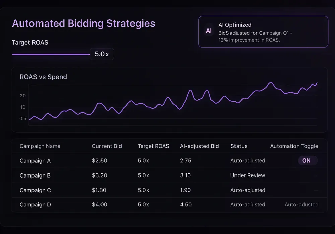Viewport: 335px width, 234px height.
Task: Open Campaign D from the table
Action: tap(35, 205)
